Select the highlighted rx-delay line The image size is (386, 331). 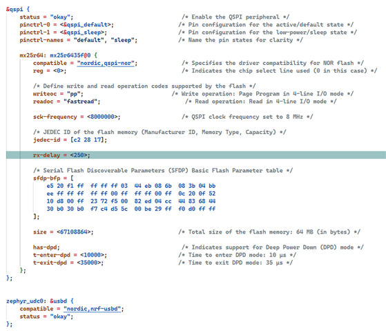(x=196, y=155)
